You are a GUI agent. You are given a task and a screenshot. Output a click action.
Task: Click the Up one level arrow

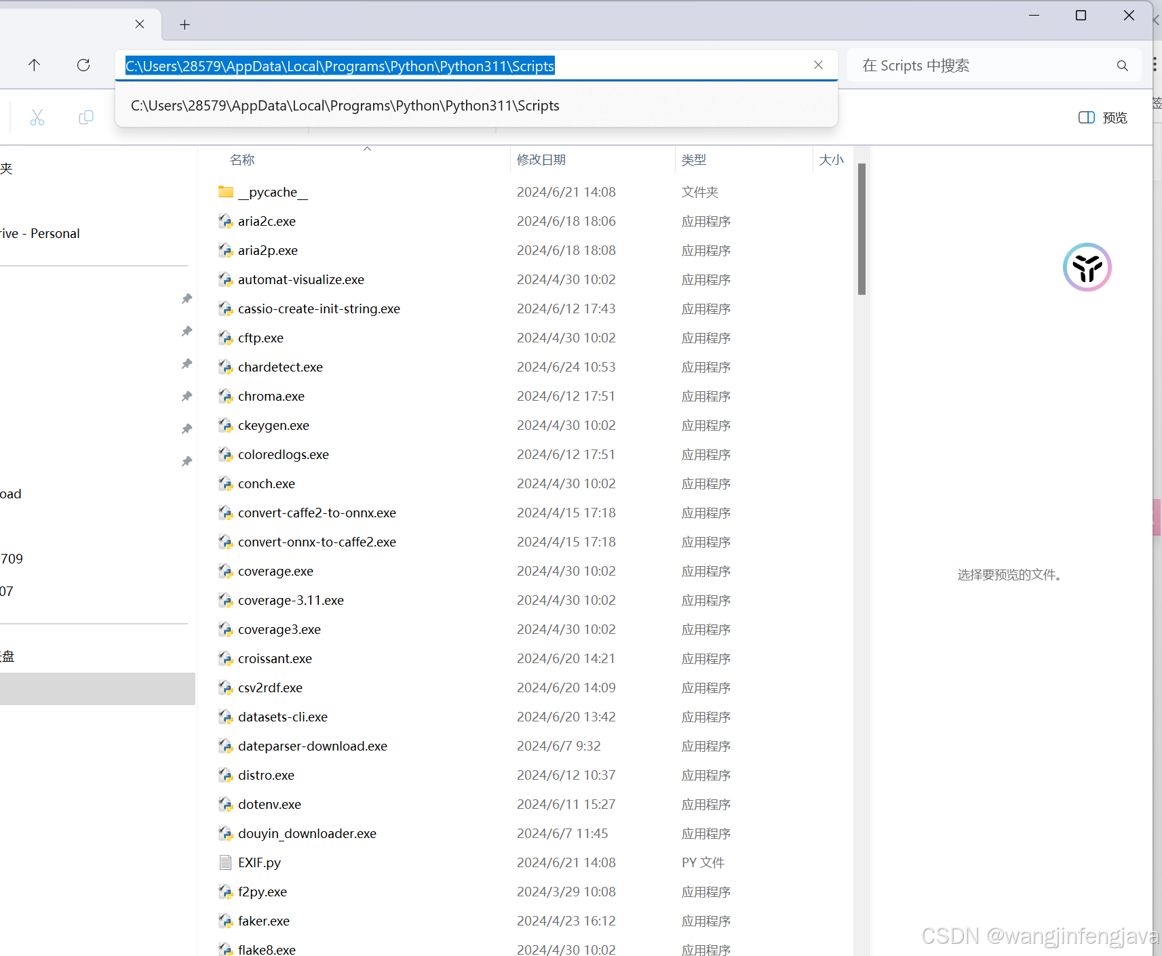point(34,65)
